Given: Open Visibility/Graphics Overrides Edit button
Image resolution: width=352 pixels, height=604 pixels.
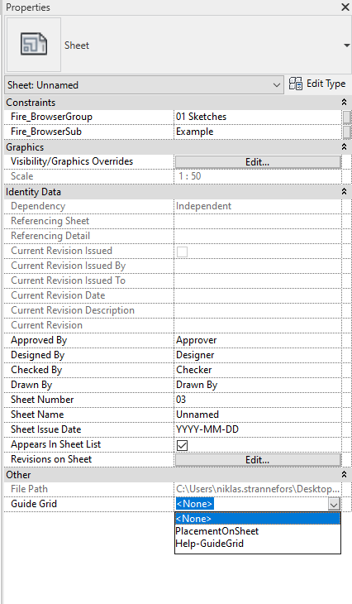Looking at the screenshot, I should 258,162.
